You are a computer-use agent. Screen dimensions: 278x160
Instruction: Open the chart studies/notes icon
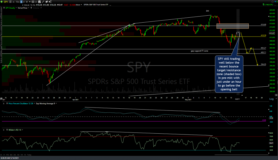tap(40, 2)
